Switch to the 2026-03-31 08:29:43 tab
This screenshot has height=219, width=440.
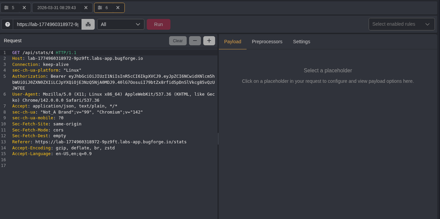coord(56,7)
